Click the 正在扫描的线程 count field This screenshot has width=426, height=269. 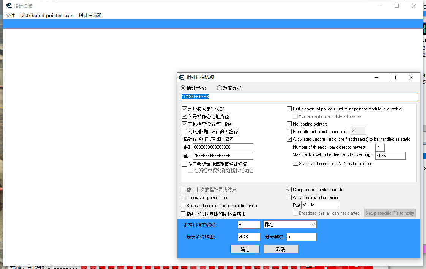[249, 225]
